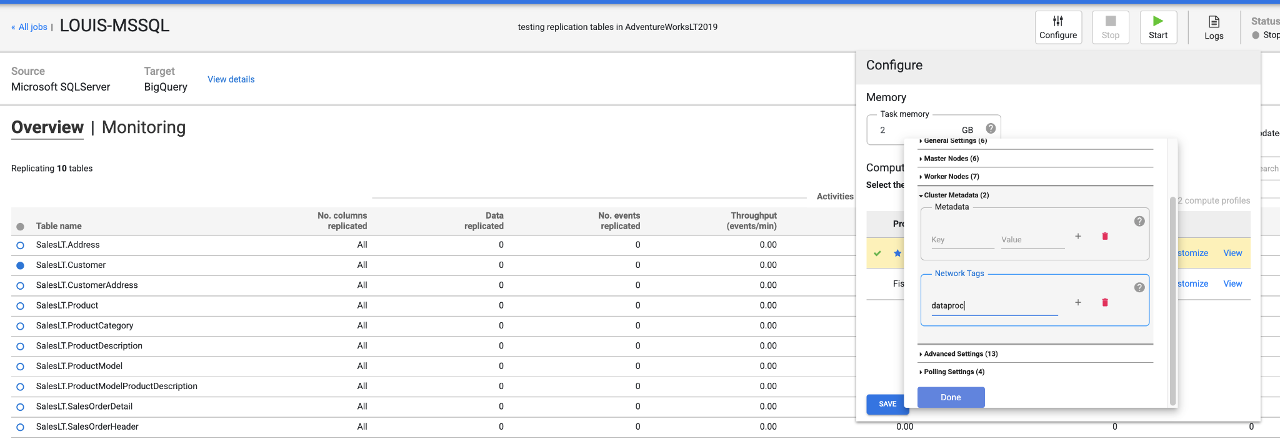Collapse Cluster Metadata (2) section
Image resolution: width=1280 pixels, height=439 pixels.
point(954,195)
